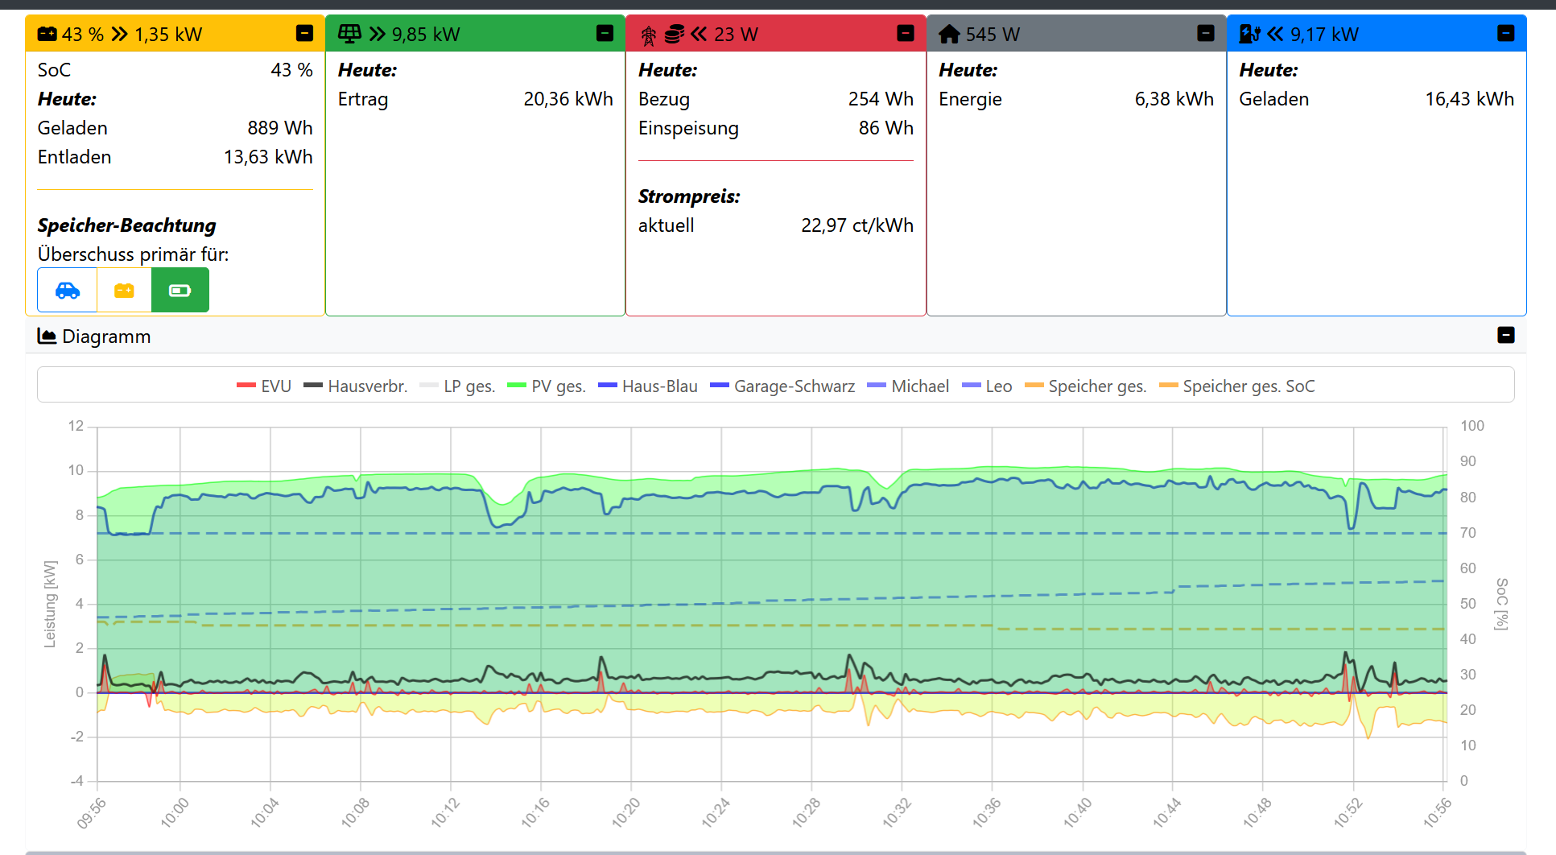Image resolution: width=1556 pixels, height=855 pixels.
Task: Prioritize surplus for battery storage
Action: pos(124,291)
